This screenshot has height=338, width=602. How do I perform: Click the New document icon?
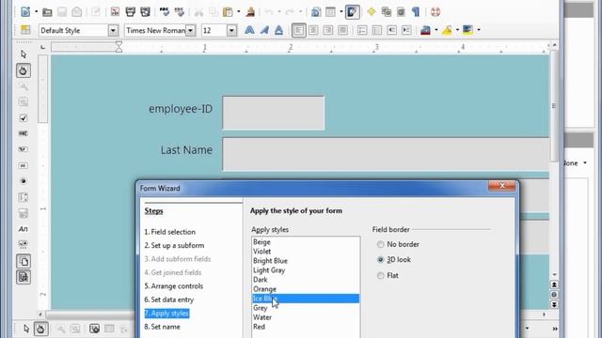[x=25, y=12]
